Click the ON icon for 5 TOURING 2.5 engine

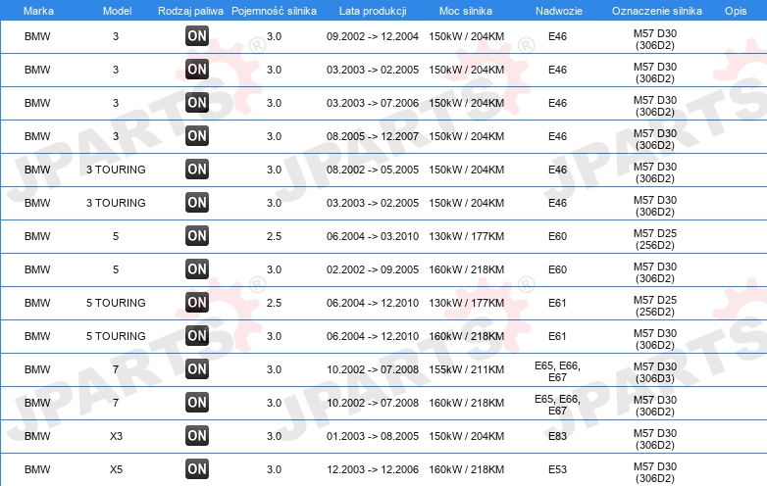[x=197, y=302]
